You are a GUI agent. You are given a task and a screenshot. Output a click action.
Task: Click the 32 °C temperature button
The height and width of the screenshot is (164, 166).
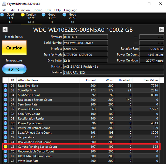coord(14,69)
